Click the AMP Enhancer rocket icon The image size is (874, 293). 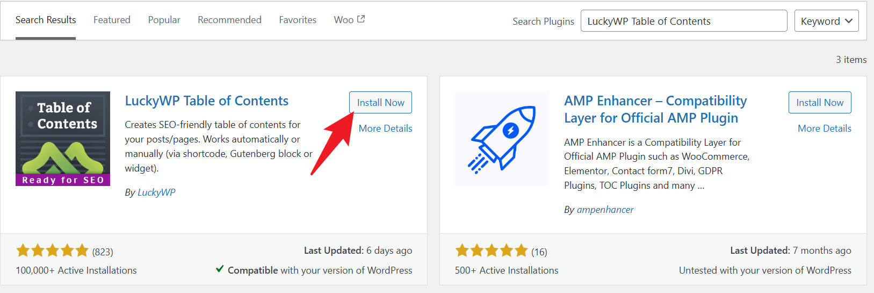[x=502, y=139]
